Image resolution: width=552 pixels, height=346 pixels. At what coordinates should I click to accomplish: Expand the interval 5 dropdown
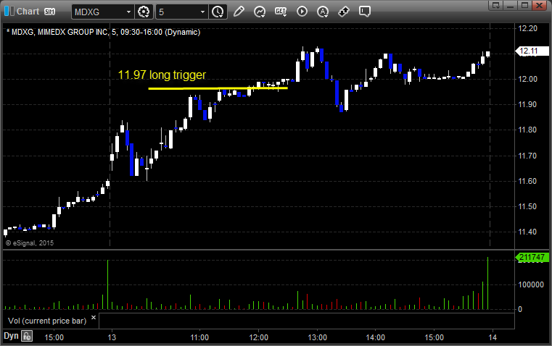pos(203,12)
